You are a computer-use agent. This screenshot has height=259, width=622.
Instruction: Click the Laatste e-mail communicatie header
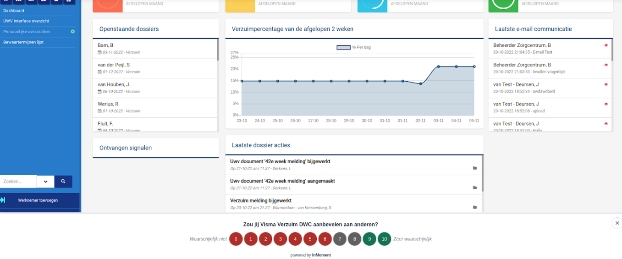pos(550,29)
